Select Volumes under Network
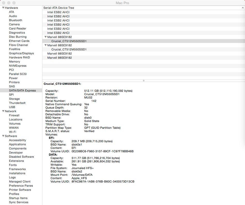This screenshot has height=205, width=245. tap(15, 124)
